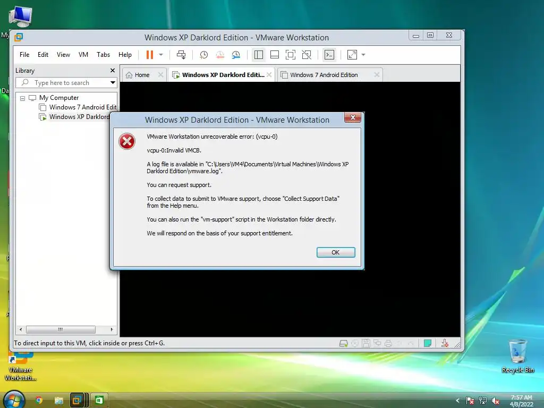Select the VMware Workstation taskbar button
Image resolution: width=544 pixels, height=408 pixels.
(x=79, y=401)
